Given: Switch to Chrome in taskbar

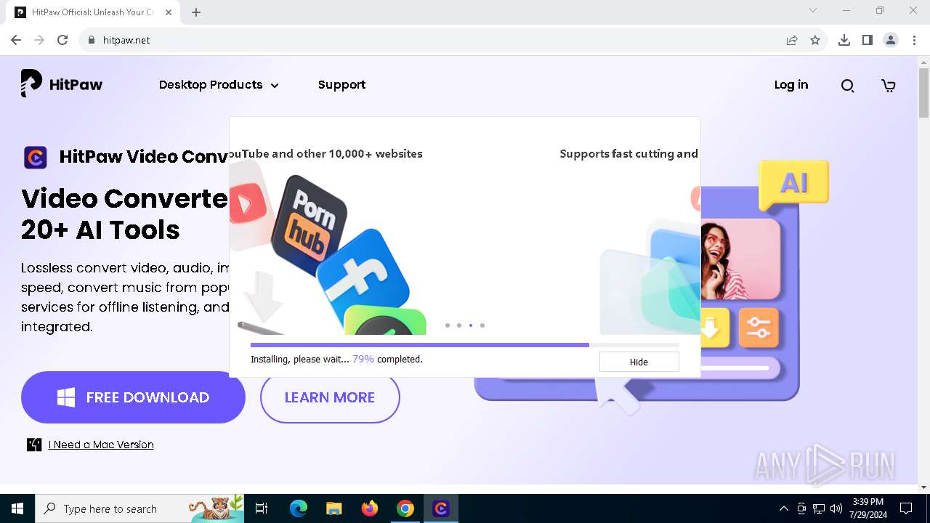Looking at the screenshot, I should pyautogui.click(x=405, y=508).
